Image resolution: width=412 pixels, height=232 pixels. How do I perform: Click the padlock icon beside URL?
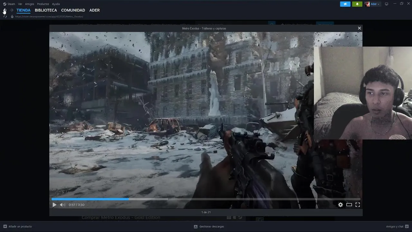tap(12, 16)
